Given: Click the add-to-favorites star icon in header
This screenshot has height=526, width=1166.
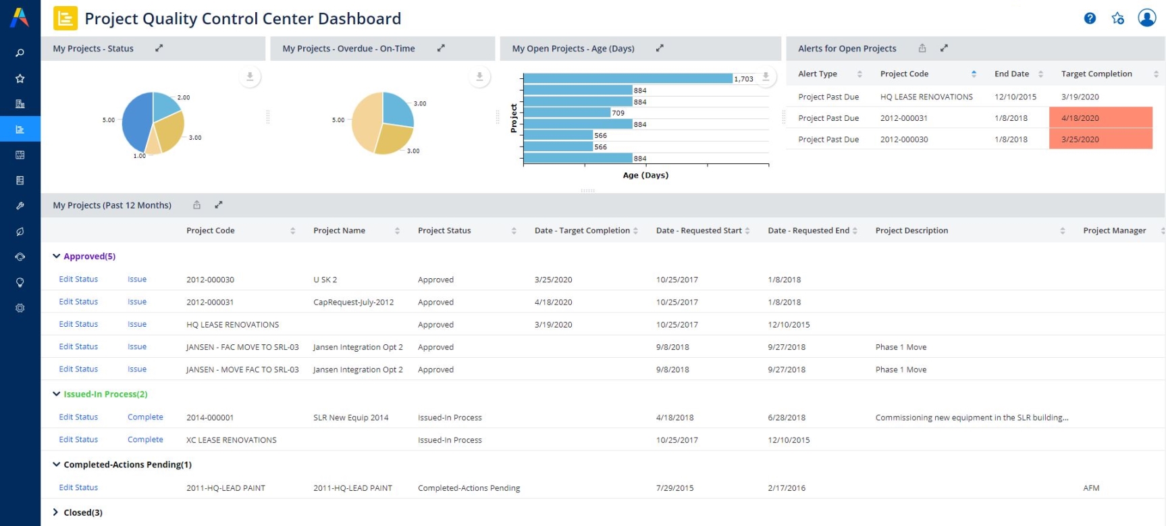Looking at the screenshot, I should coord(1118,18).
